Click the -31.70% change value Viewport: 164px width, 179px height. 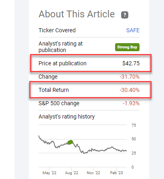pos(130,77)
